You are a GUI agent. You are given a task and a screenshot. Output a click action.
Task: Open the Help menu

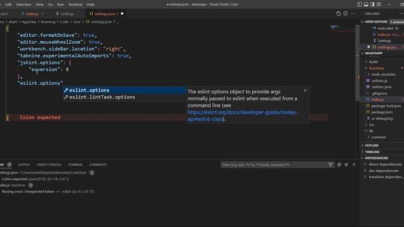point(90,4)
